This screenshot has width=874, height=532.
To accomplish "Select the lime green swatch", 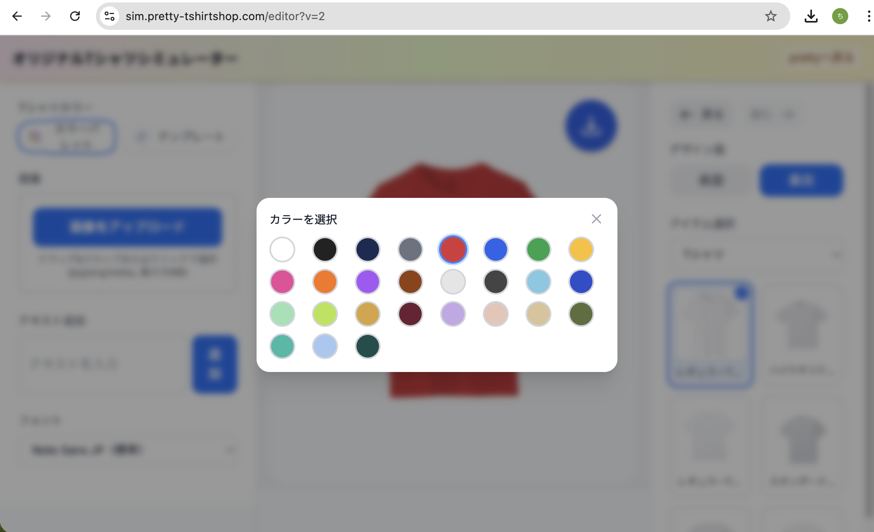I will coord(325,314).
